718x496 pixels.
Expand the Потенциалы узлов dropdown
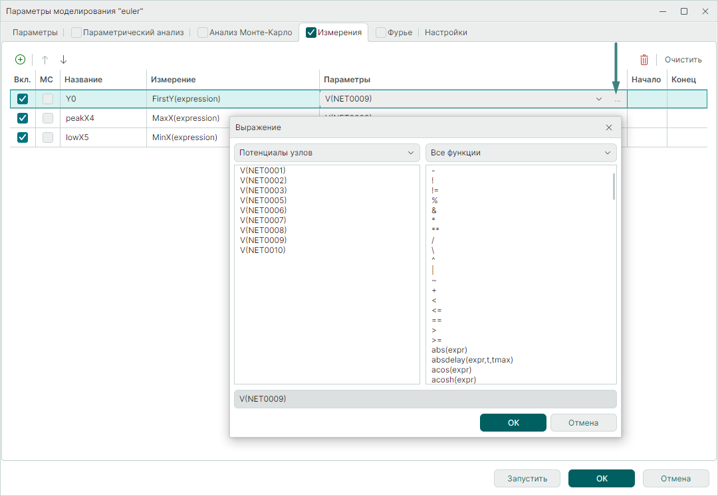coord(326,153)
